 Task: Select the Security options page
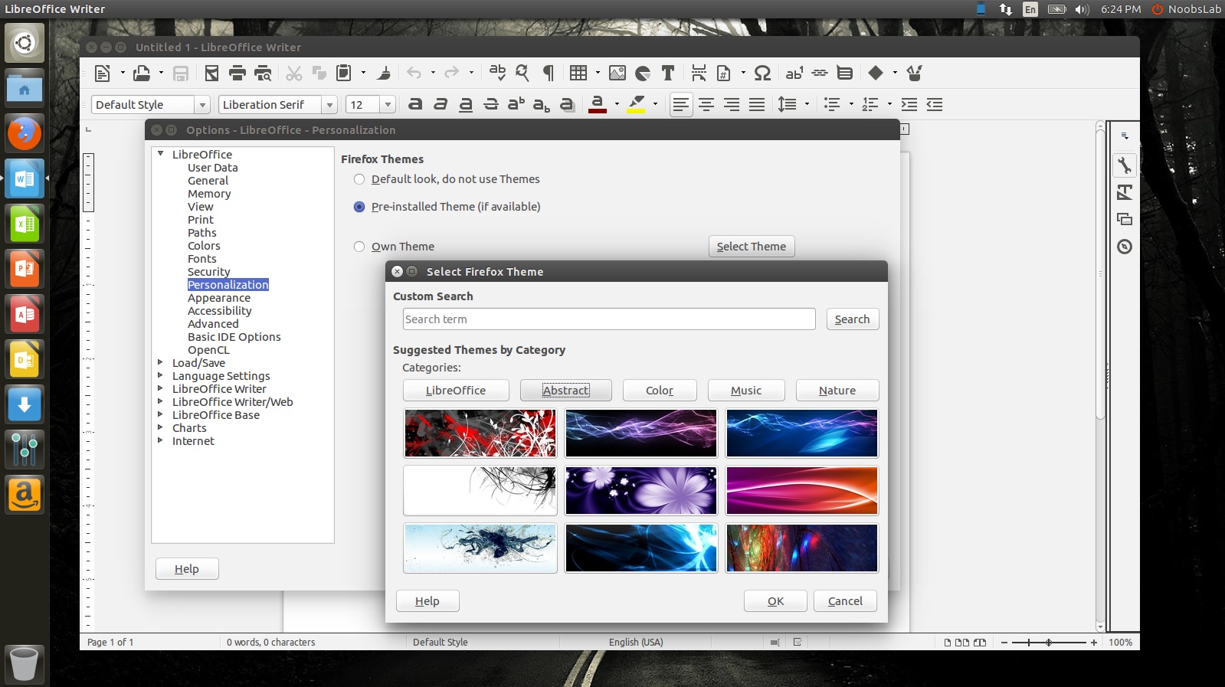tap(208, 272)
